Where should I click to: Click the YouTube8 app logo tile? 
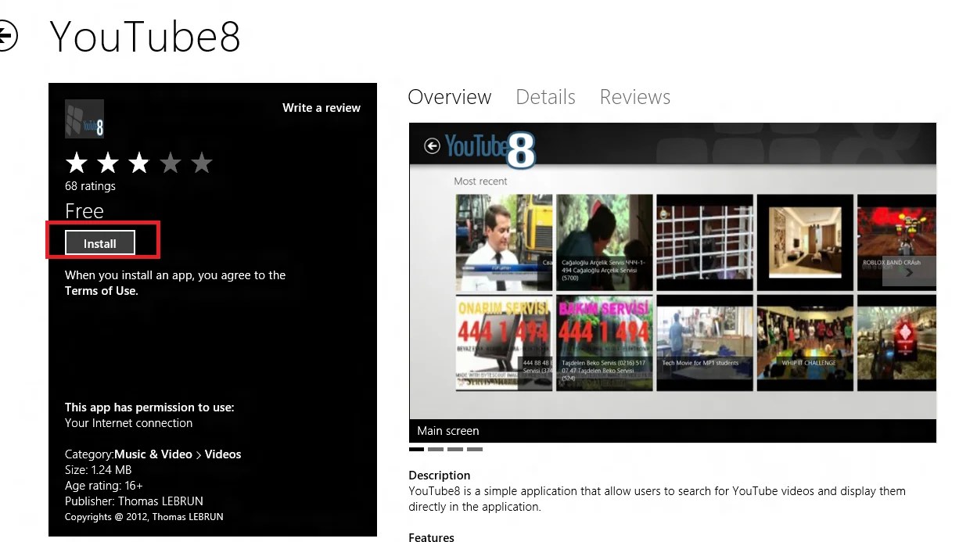(x=84, y=119)
